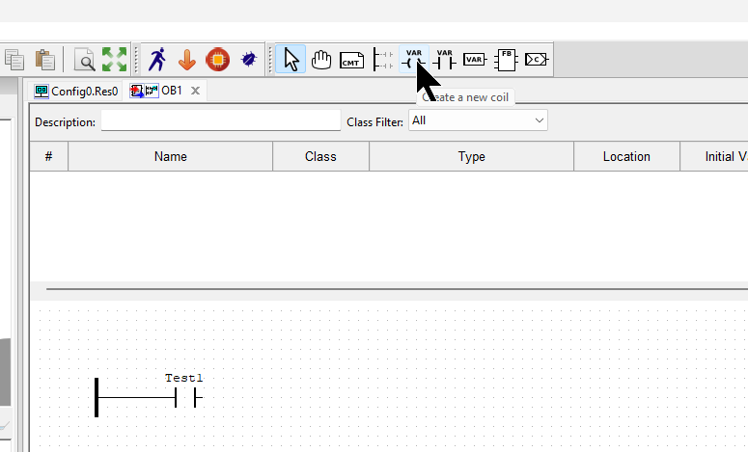748x452 pixels.
Task: Open the Class Filter dropdown
Action: pyautogui.click(x=478, y=120)
